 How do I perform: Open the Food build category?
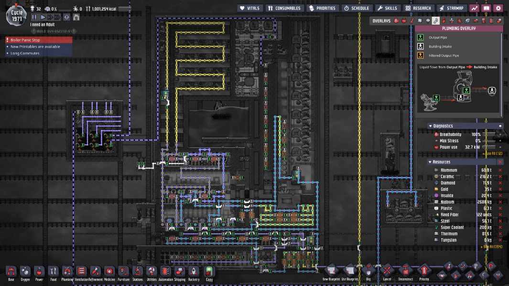point(53,274)
